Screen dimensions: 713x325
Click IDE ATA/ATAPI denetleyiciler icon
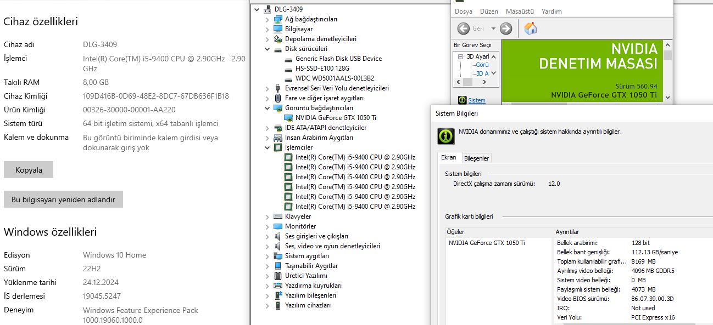[x=278, y=128]
